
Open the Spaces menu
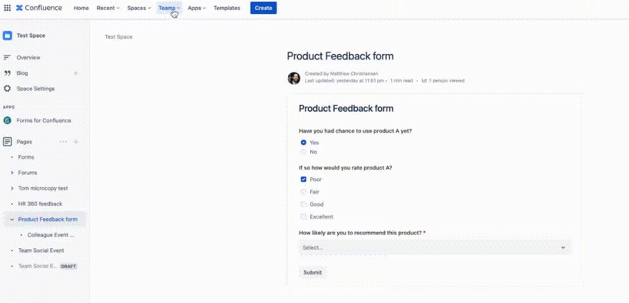point(139,8)
